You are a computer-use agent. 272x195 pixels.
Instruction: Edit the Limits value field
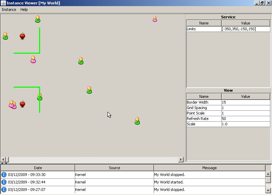(x=245, y=29)
